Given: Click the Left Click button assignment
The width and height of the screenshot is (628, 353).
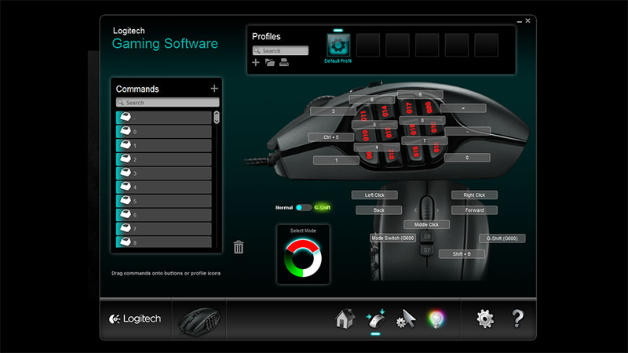Looking at the screenshot, I should [x=374, y=195].
